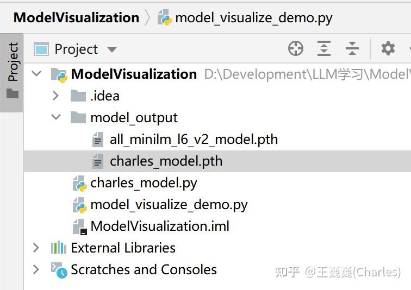
Task: Open Project panel settings gear
Action: [x=388, y=49]
